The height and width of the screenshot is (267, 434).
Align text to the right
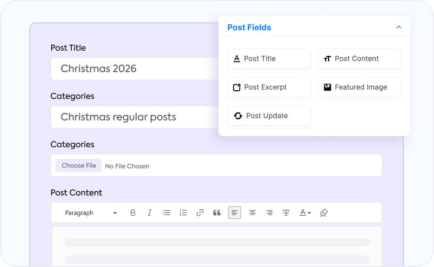(269, 213)
